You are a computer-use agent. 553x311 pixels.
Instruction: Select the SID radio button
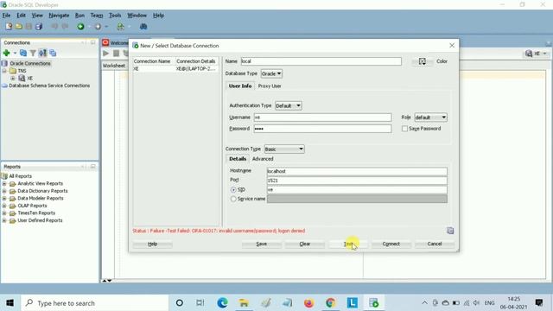pos(233,190)
